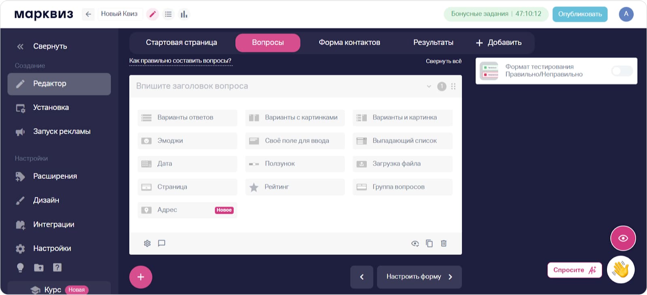Select the Рейтинг star question type

pyautogui.click(x=295, y=187)
